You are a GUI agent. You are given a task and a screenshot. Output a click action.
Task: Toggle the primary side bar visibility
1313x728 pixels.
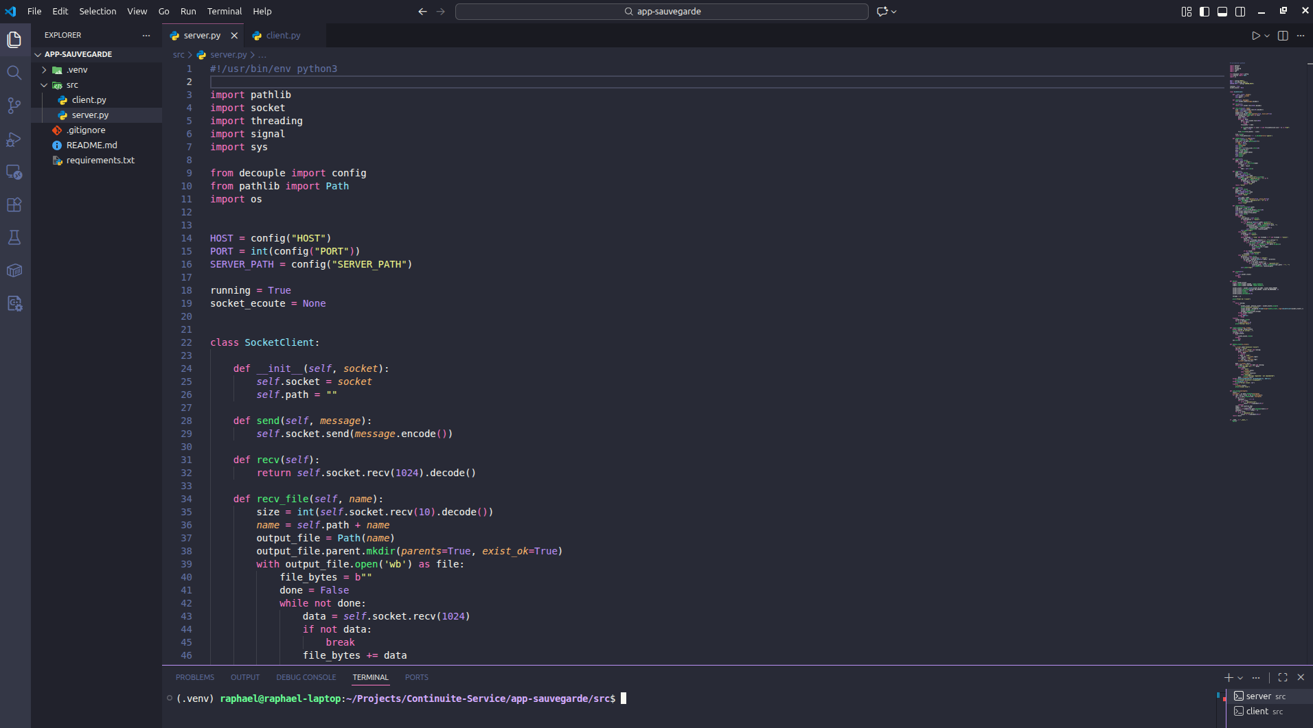[x=1204, y=12]
